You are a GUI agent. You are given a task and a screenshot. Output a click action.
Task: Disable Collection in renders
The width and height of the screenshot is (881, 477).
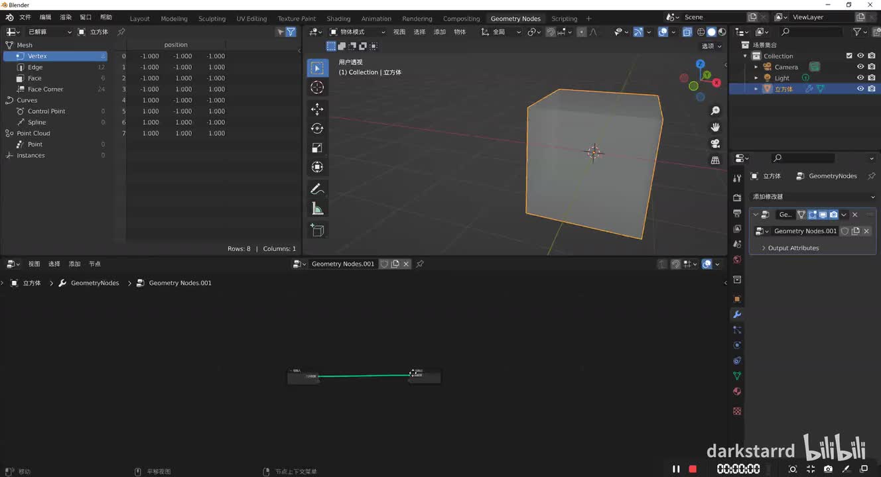871,56
